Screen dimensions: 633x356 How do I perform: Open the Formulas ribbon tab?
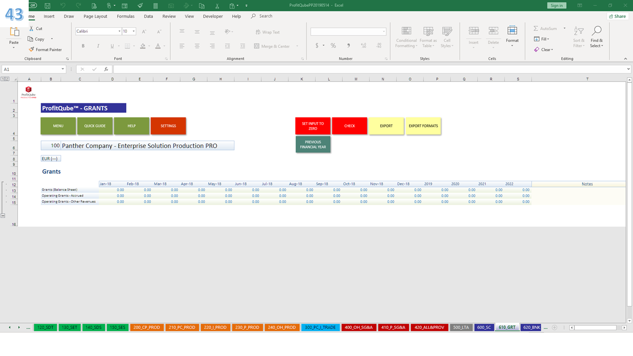click(126, 16)
